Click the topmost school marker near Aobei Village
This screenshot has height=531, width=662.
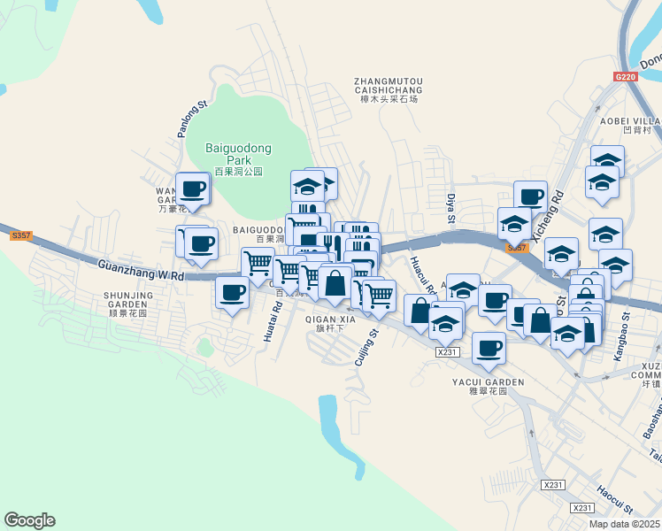pyautogui.click(x=607, y=160)
